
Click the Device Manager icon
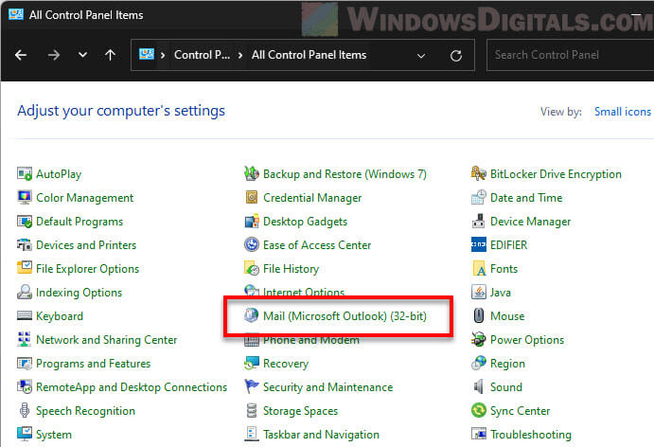coord(478,222)
